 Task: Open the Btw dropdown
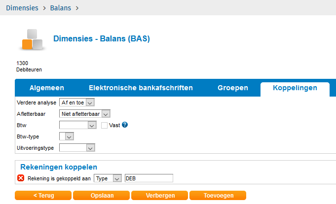(77, 125)
